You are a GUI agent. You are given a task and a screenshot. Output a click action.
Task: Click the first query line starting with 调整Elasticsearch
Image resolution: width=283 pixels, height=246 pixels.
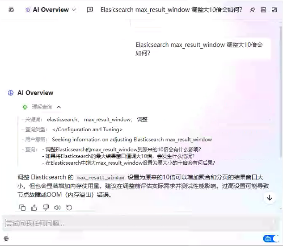coord(122,150)
